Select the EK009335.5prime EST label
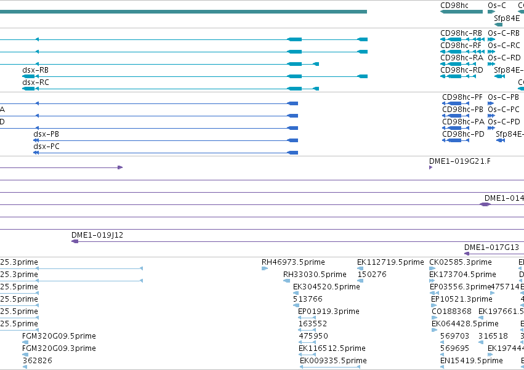Screen dimensions: 524x370 (x=333, y=361)
